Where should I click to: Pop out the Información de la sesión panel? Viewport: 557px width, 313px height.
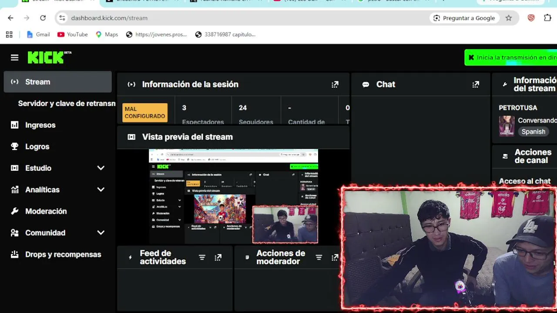pyautogui.click(x=335, y=84)
